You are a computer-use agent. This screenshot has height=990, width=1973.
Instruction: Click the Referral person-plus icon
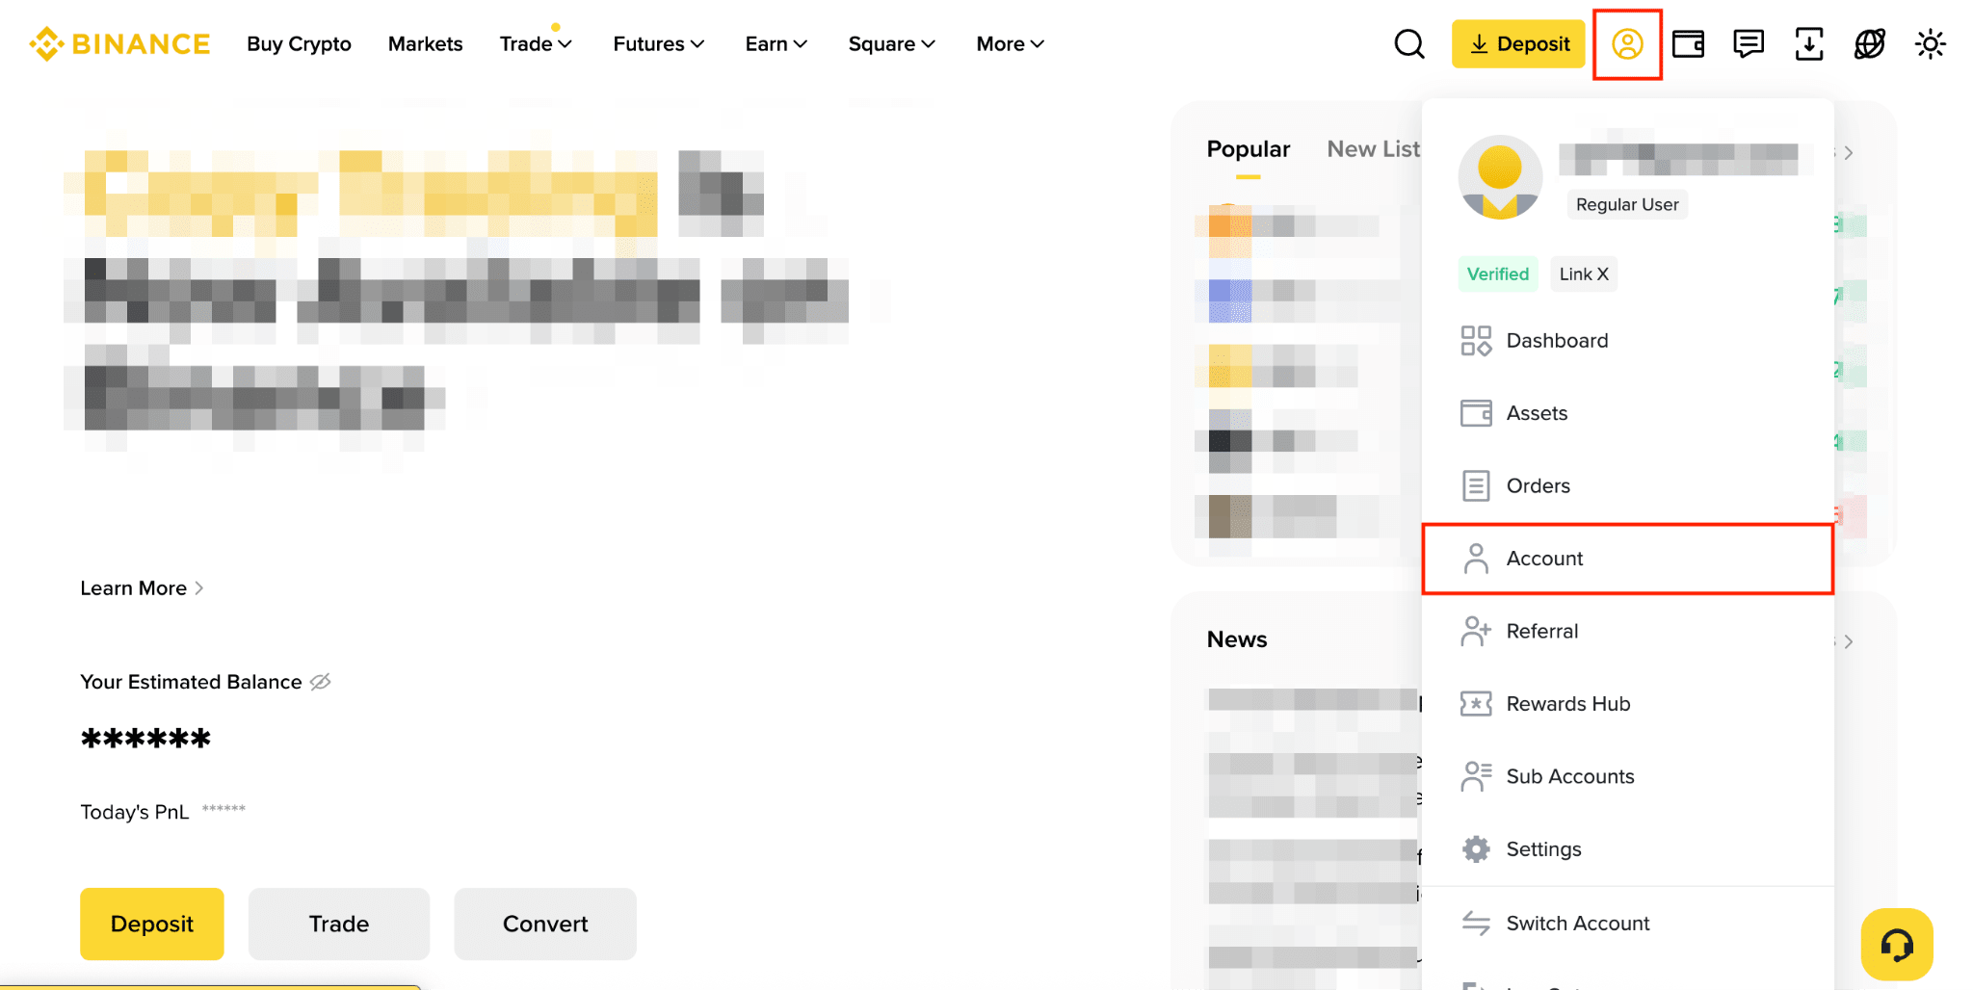[x=1476, y=632]
